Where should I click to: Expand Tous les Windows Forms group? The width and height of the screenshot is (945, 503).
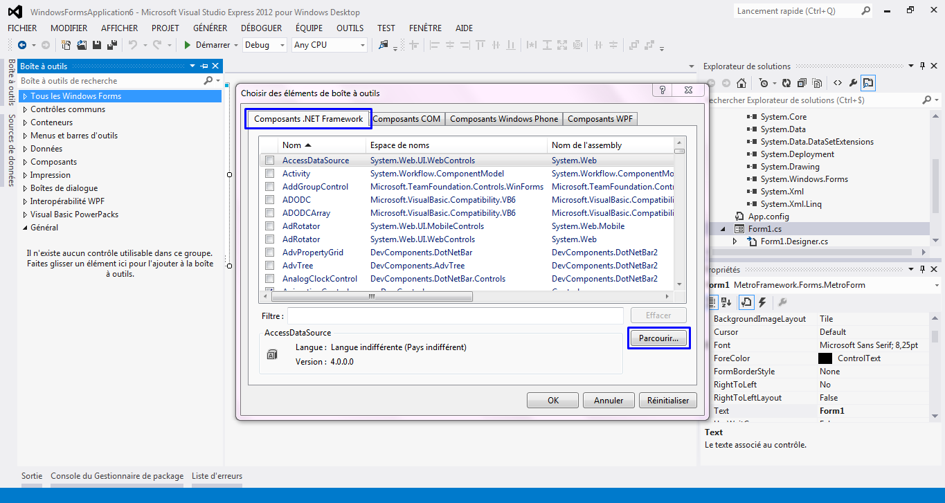(x=25, y=96)
